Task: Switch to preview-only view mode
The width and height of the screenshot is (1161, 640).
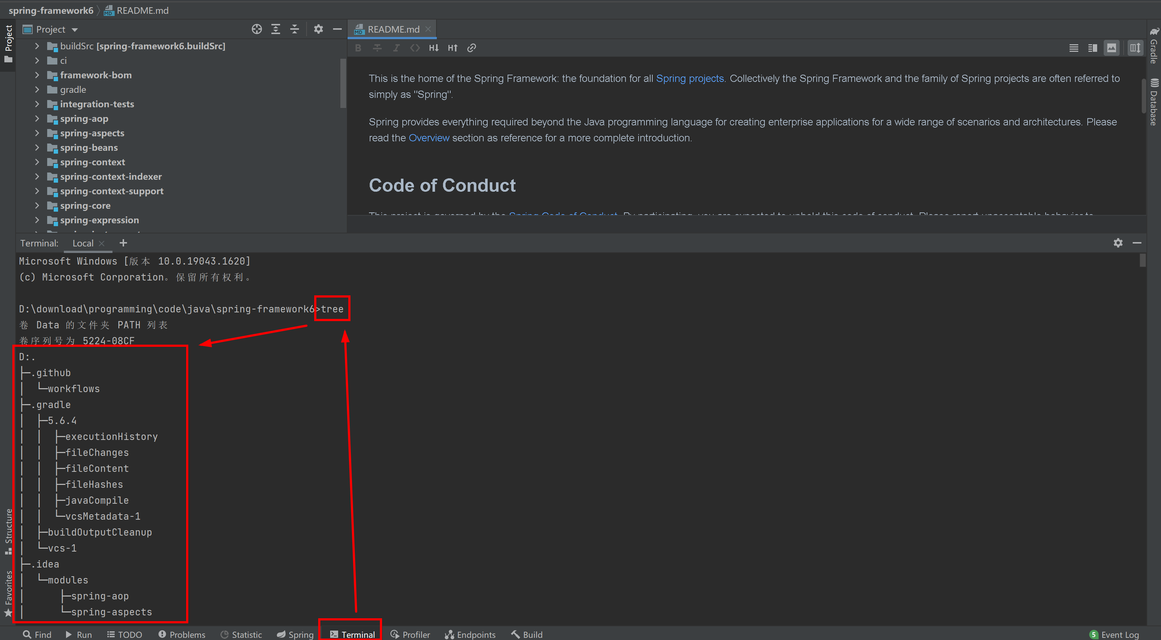Action: 1111,48
